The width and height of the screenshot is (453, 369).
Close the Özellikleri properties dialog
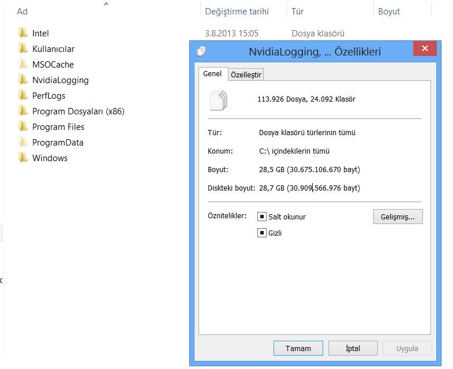(x=424, y=50)
